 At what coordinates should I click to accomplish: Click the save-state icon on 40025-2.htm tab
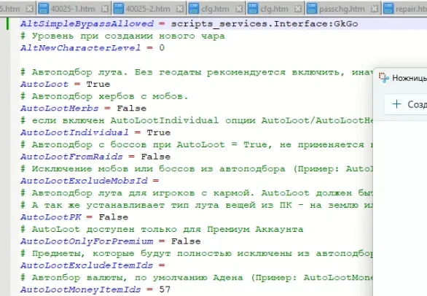point(119,9)
